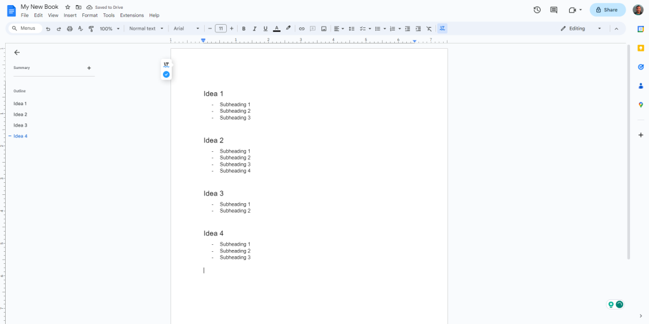Select the paint format tool
The width and height of the screenshot is (649, 324).
pyautogui.click(x=91, y=28)
